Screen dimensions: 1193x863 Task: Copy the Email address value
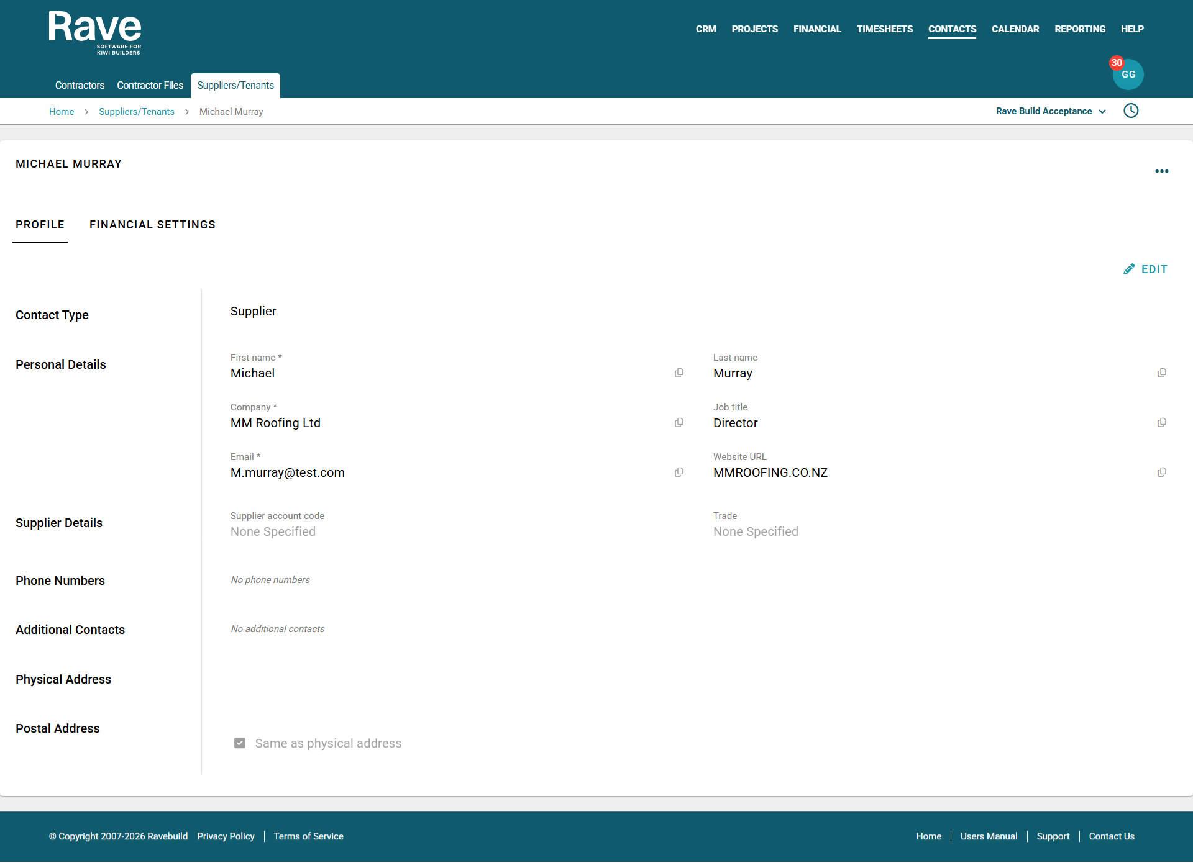pyautogui.click(x=679, y=472)
